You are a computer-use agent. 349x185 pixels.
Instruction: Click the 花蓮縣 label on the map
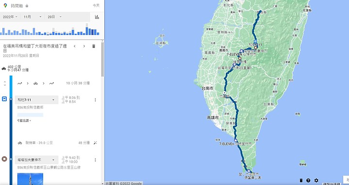pos(307,11)
